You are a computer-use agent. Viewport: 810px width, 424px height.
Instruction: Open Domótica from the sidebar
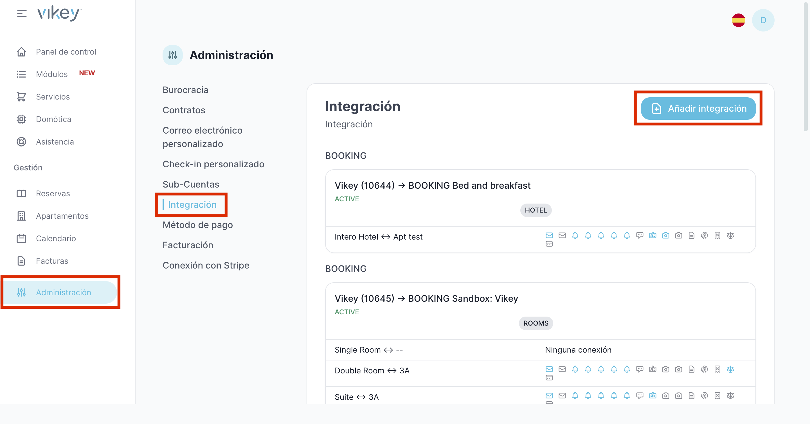pos(53,119)
